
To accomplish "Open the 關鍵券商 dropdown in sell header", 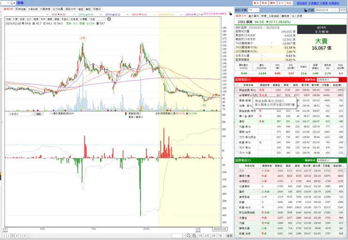I will click(x=327, y=160).
